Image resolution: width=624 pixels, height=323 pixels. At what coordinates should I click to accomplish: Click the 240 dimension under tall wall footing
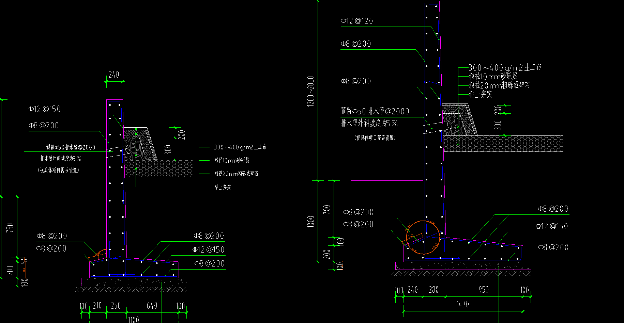tap(412, 290)
